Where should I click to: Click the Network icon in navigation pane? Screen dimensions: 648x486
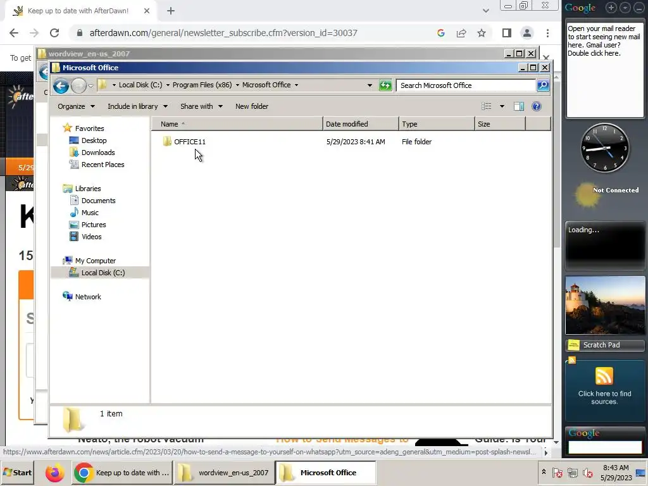point(67,296)
